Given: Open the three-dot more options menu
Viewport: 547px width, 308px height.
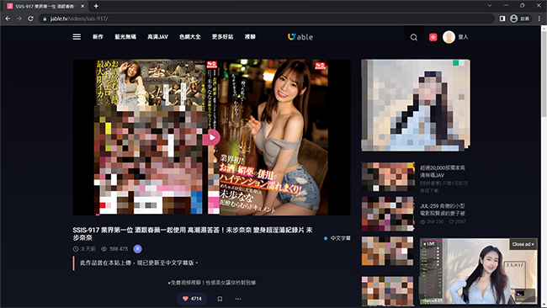Looking at the screenshot, I should pos(238,299).
